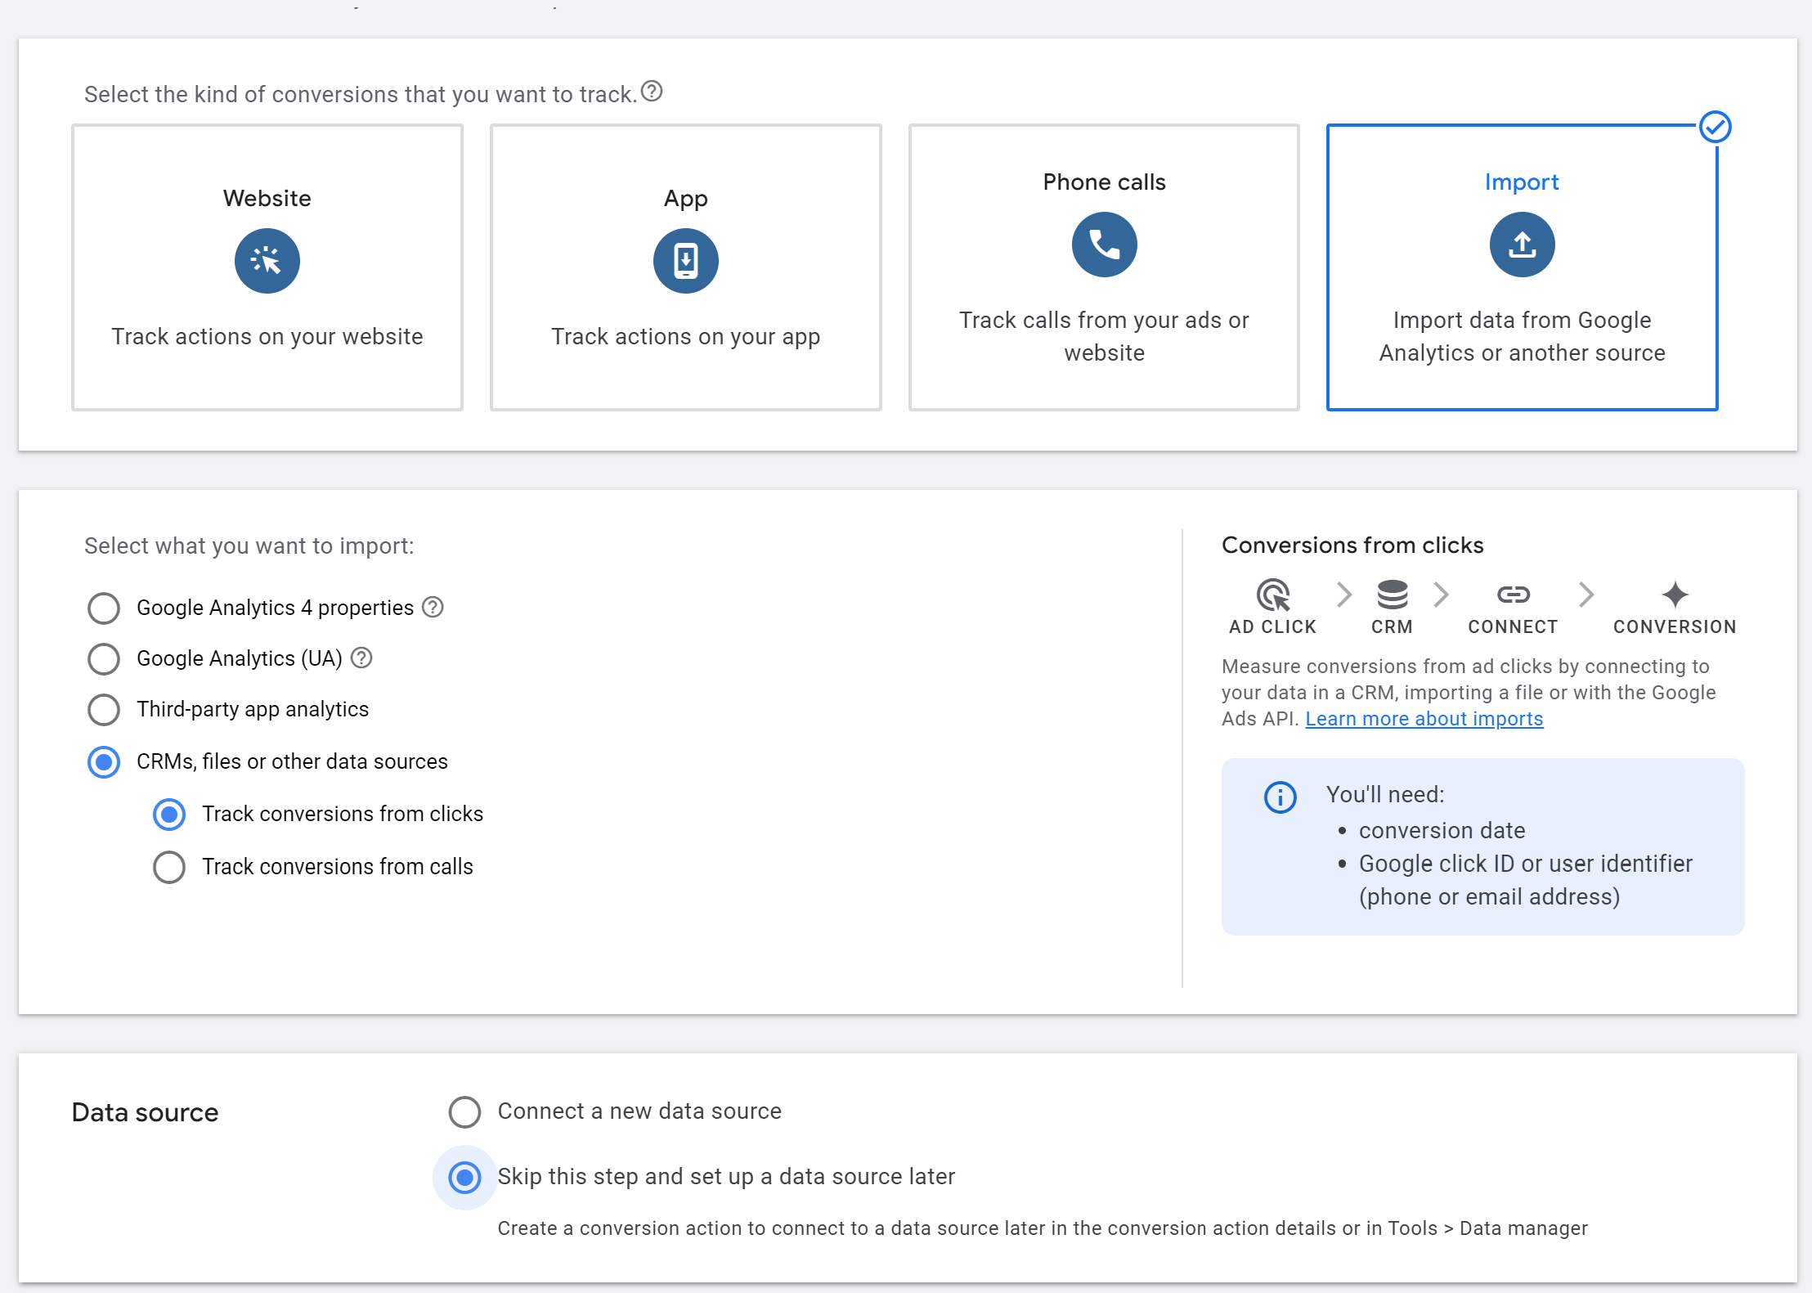Open help icon beside conversion kind heading
1812x1293 pixels.
[652, 92]
